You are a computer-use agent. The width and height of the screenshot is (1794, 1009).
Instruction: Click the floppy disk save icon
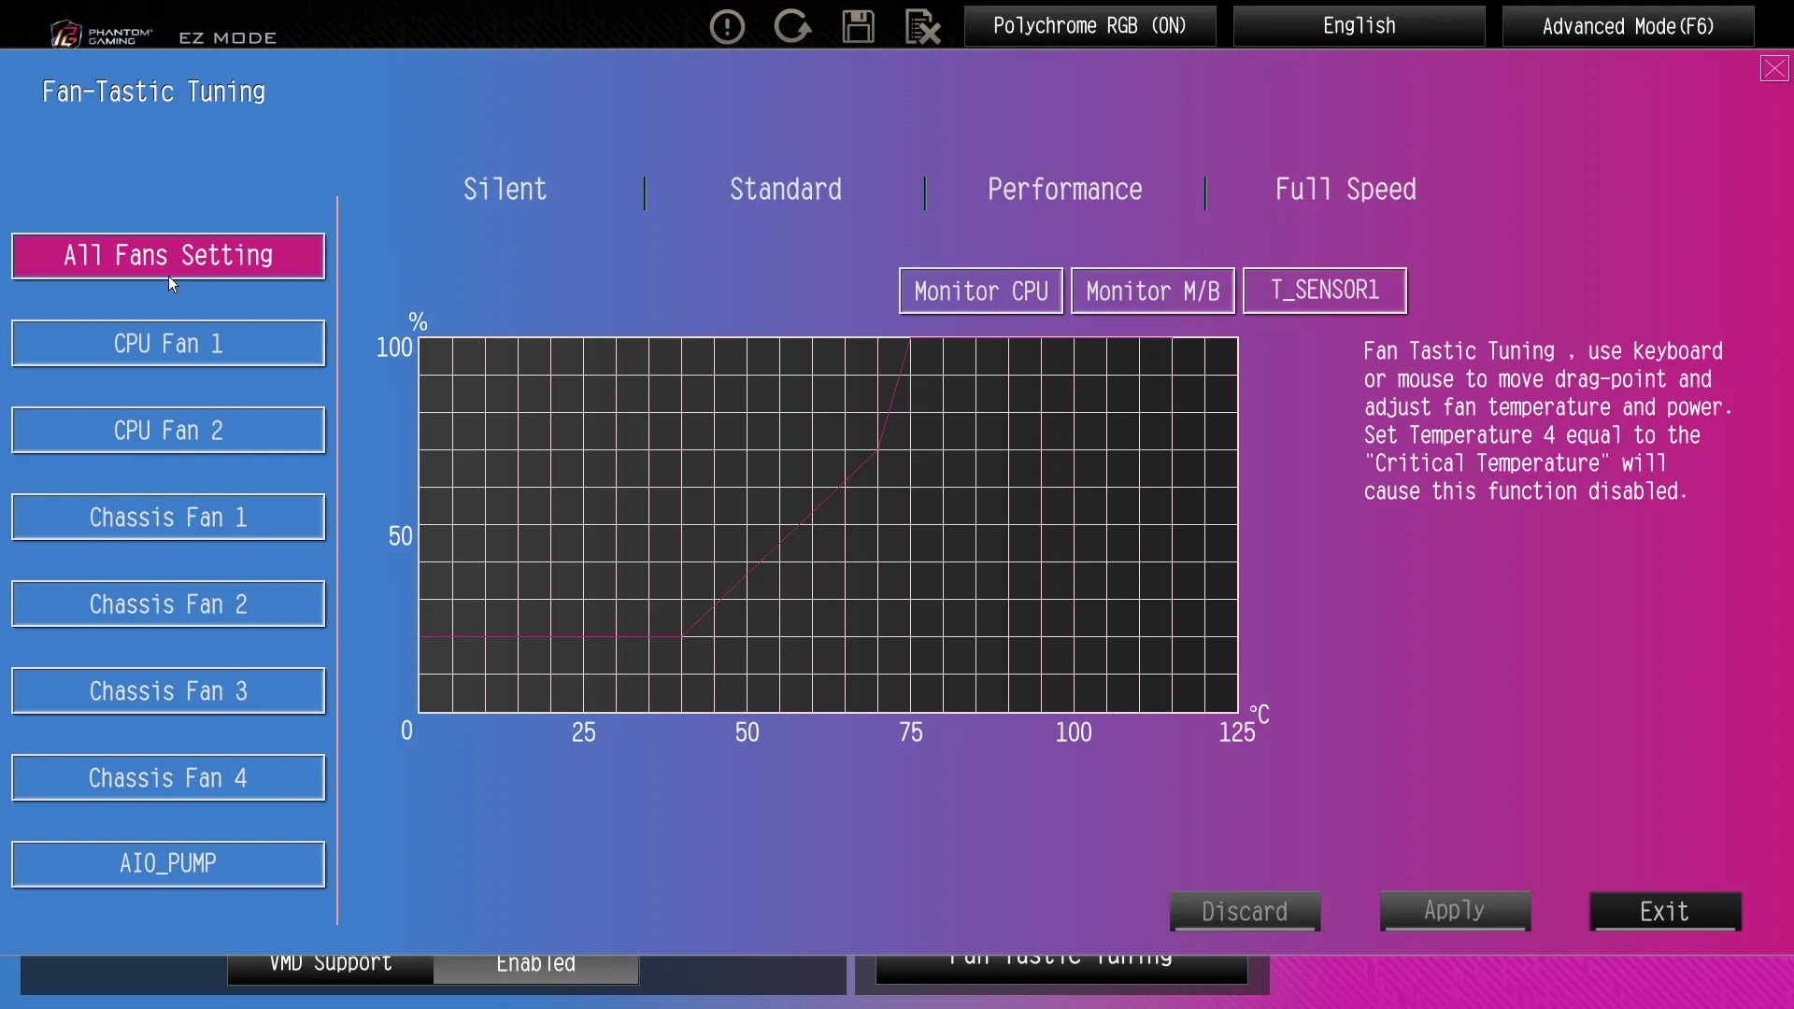pyautogui.click(x=858, y=26)
